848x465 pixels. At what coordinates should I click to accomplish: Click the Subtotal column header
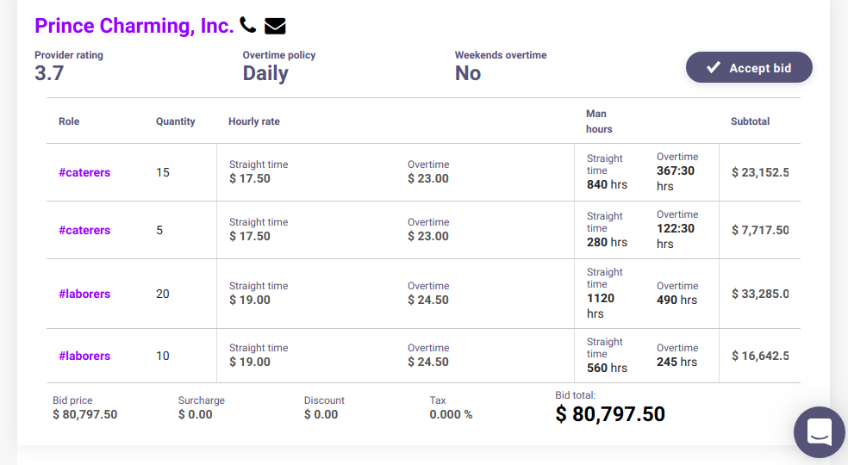click(x=750, y=121)
